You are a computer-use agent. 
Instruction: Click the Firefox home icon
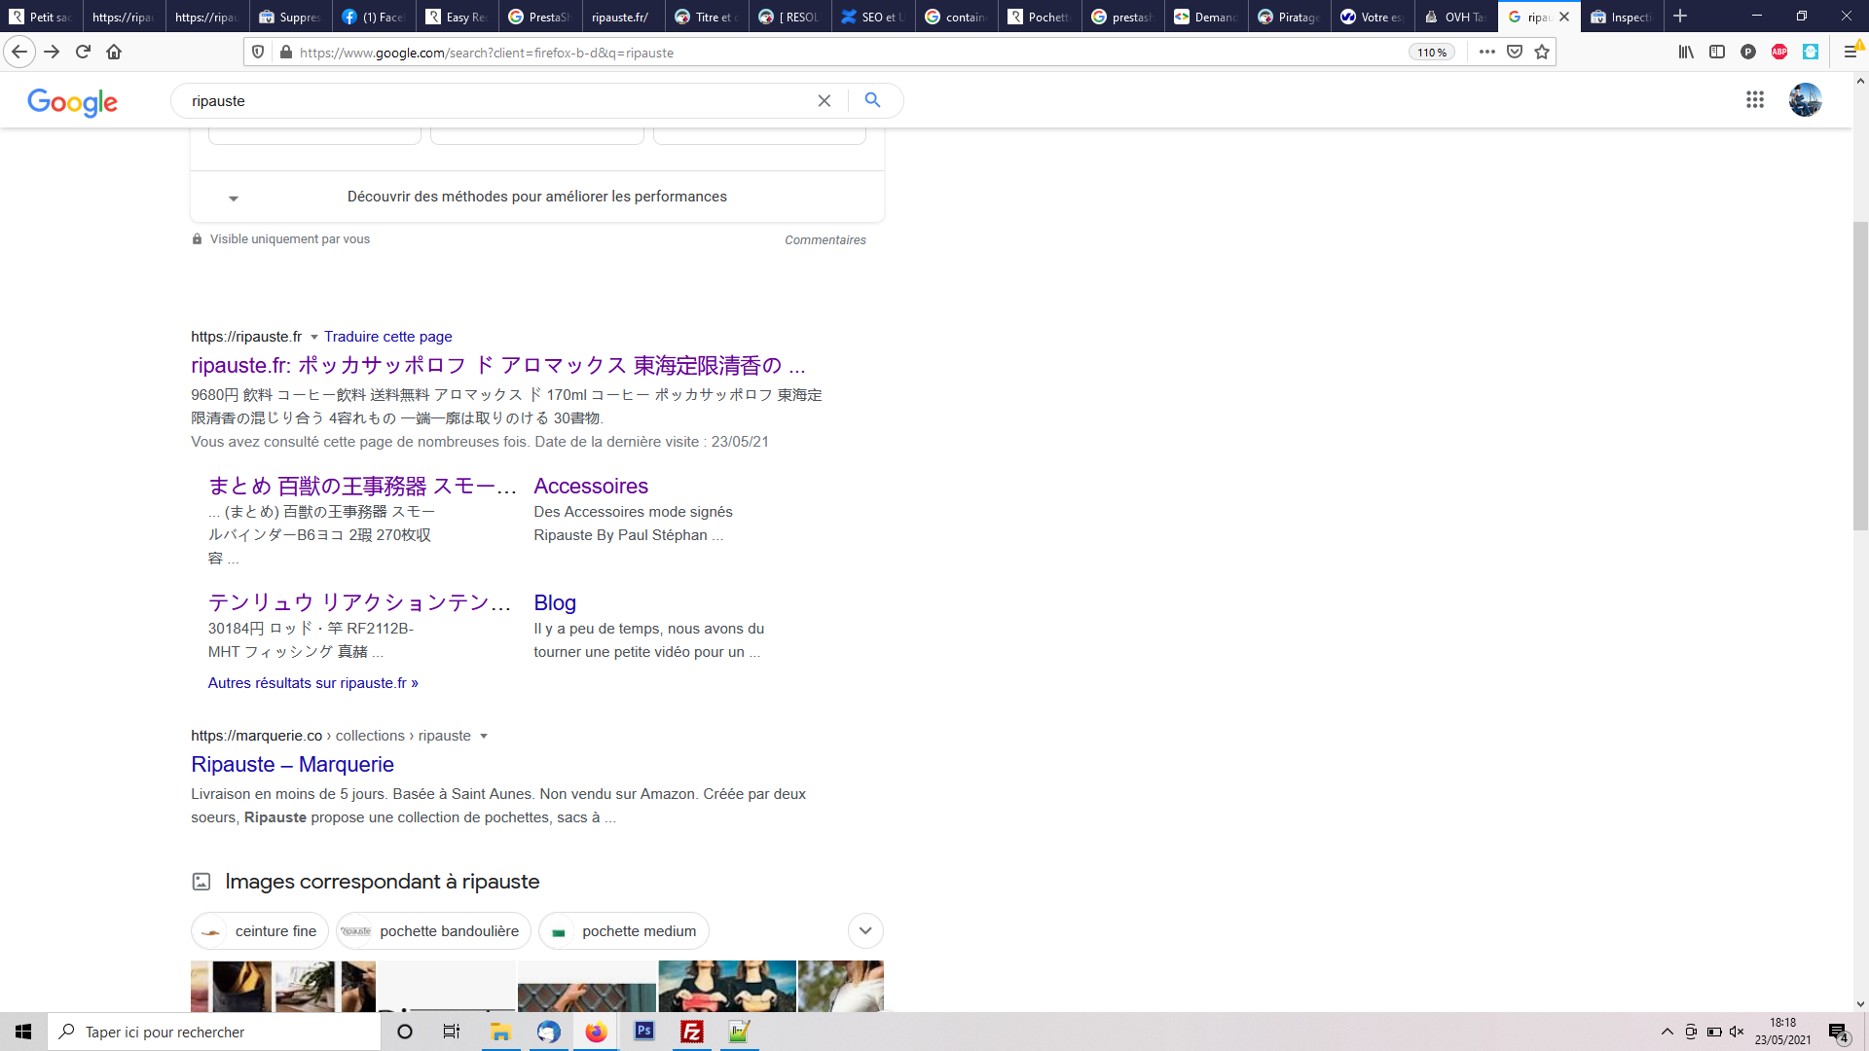coord(114,53)
